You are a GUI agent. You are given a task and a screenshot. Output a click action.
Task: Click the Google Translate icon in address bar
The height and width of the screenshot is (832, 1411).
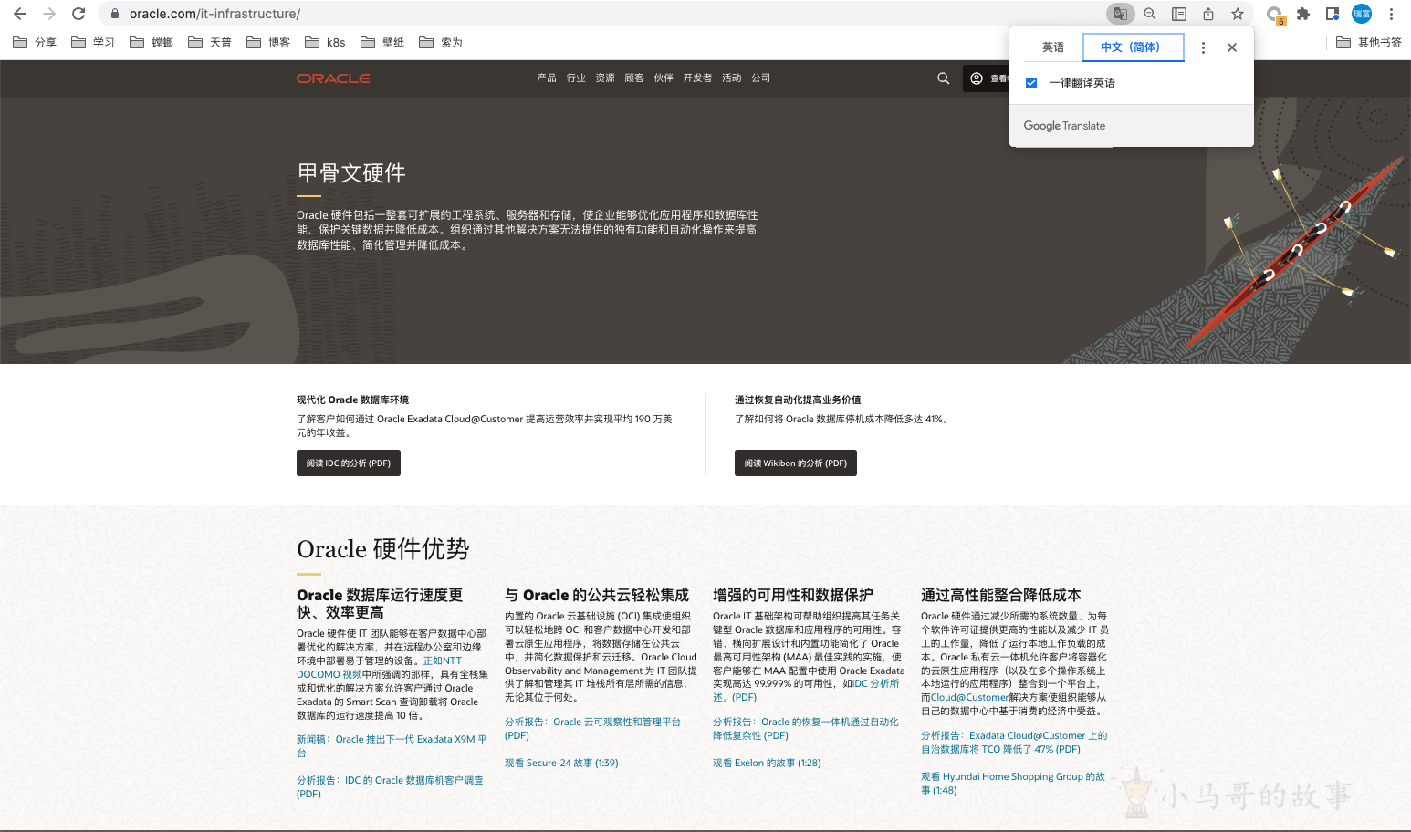[x=1120, y=14]
